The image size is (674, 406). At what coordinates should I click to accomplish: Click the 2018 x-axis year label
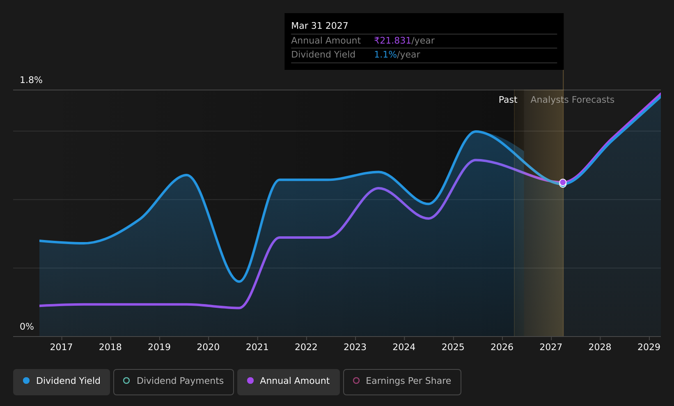[110, 347]
